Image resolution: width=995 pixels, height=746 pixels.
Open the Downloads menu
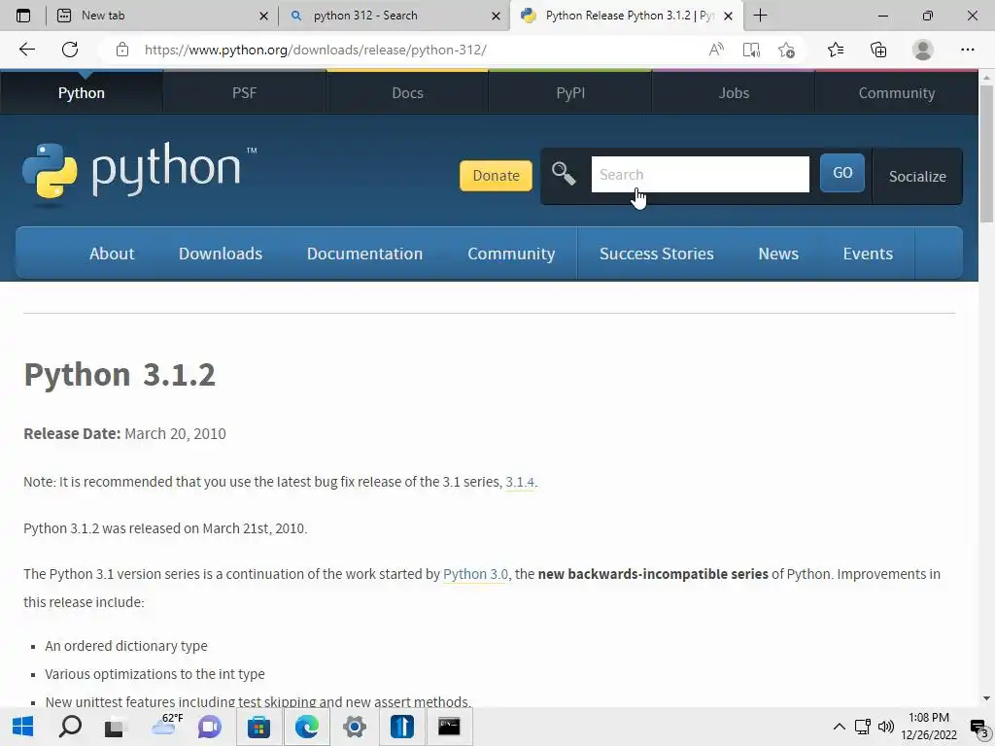tap(221, 254)
